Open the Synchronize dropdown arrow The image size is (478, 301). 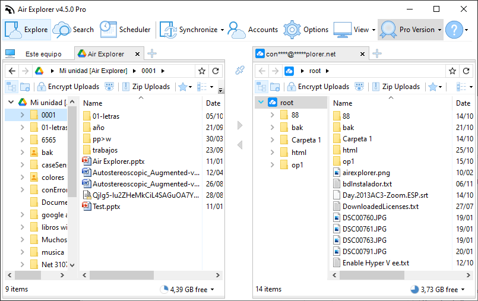[x=222, y=30]
